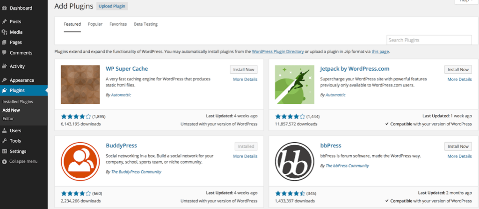View More Details for BuddyPress
479x209 pixels.
click(x=245, y=156)
